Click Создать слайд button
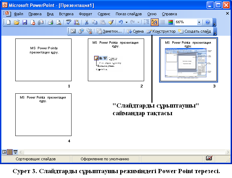The width and height of the screenshot is (232, 178). tap(194, 31)
